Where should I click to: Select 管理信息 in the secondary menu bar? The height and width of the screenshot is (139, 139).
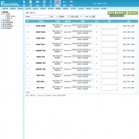click(13, 8)
